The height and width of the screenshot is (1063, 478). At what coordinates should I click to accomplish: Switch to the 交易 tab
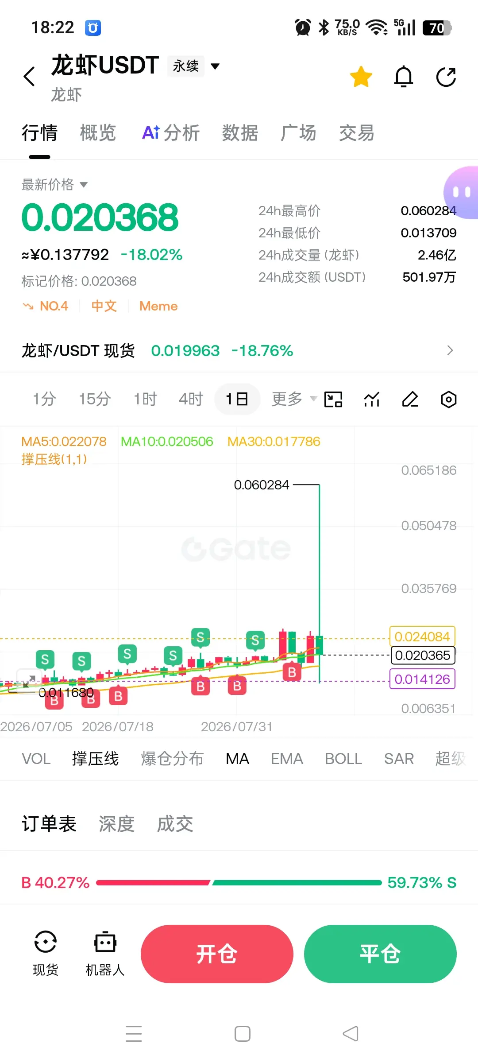(357, 133)
